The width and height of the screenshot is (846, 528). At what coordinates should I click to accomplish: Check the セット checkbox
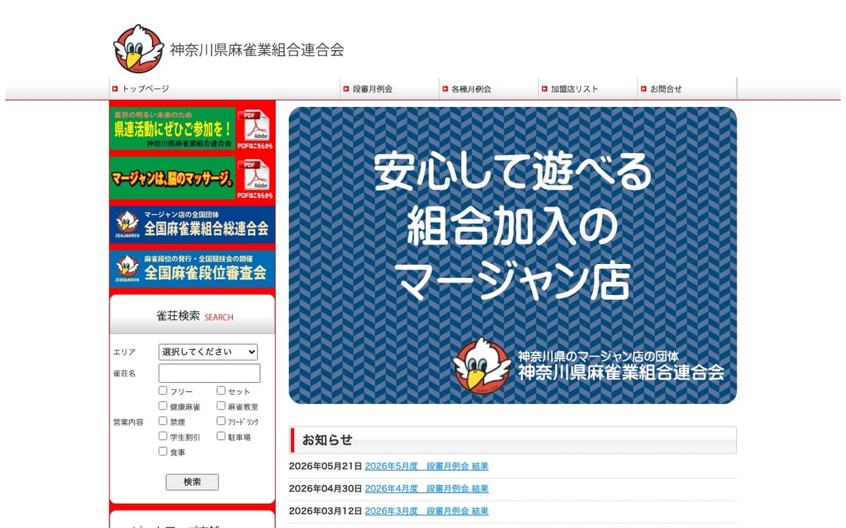tap(221, 390)
